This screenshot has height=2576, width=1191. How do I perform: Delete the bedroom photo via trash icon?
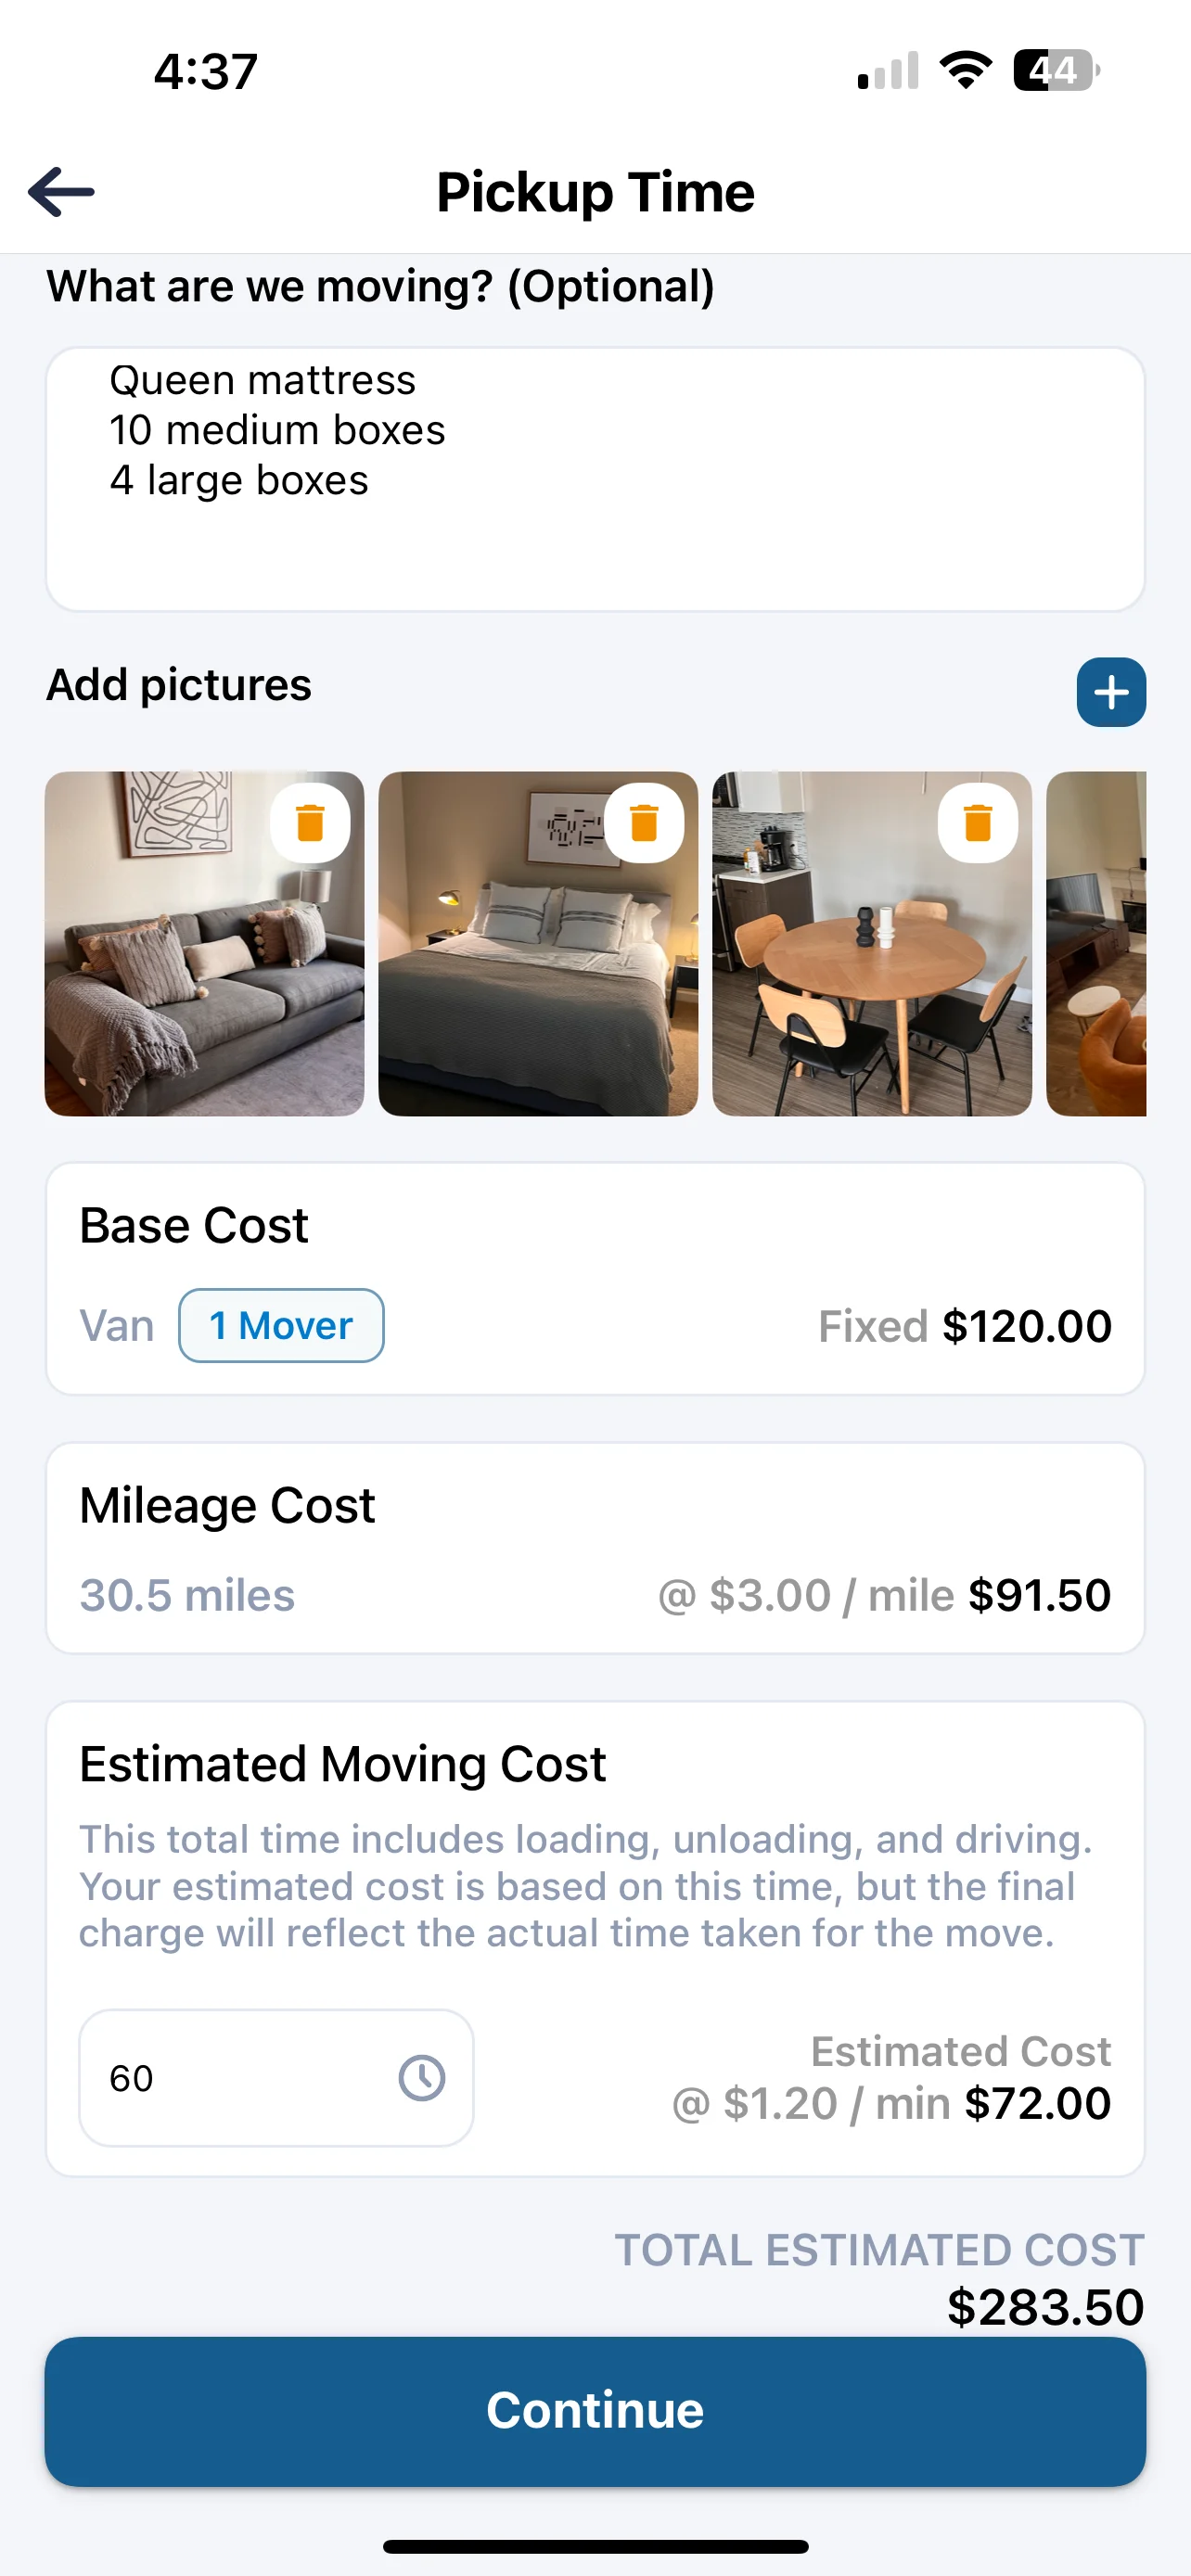(x=644, y=822)
